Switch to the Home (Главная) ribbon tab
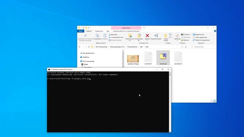 tap(89, 31)
